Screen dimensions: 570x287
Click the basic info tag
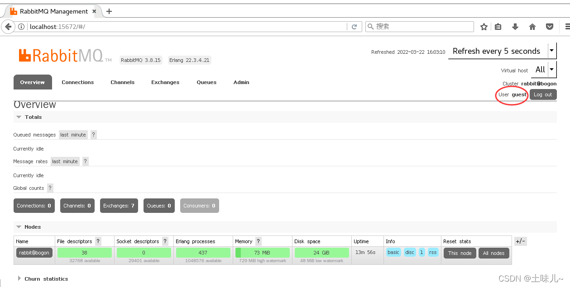click(x=393, y=252)
